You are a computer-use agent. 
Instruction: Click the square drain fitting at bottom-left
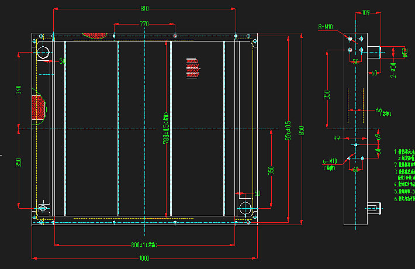[x=43, y=208]
